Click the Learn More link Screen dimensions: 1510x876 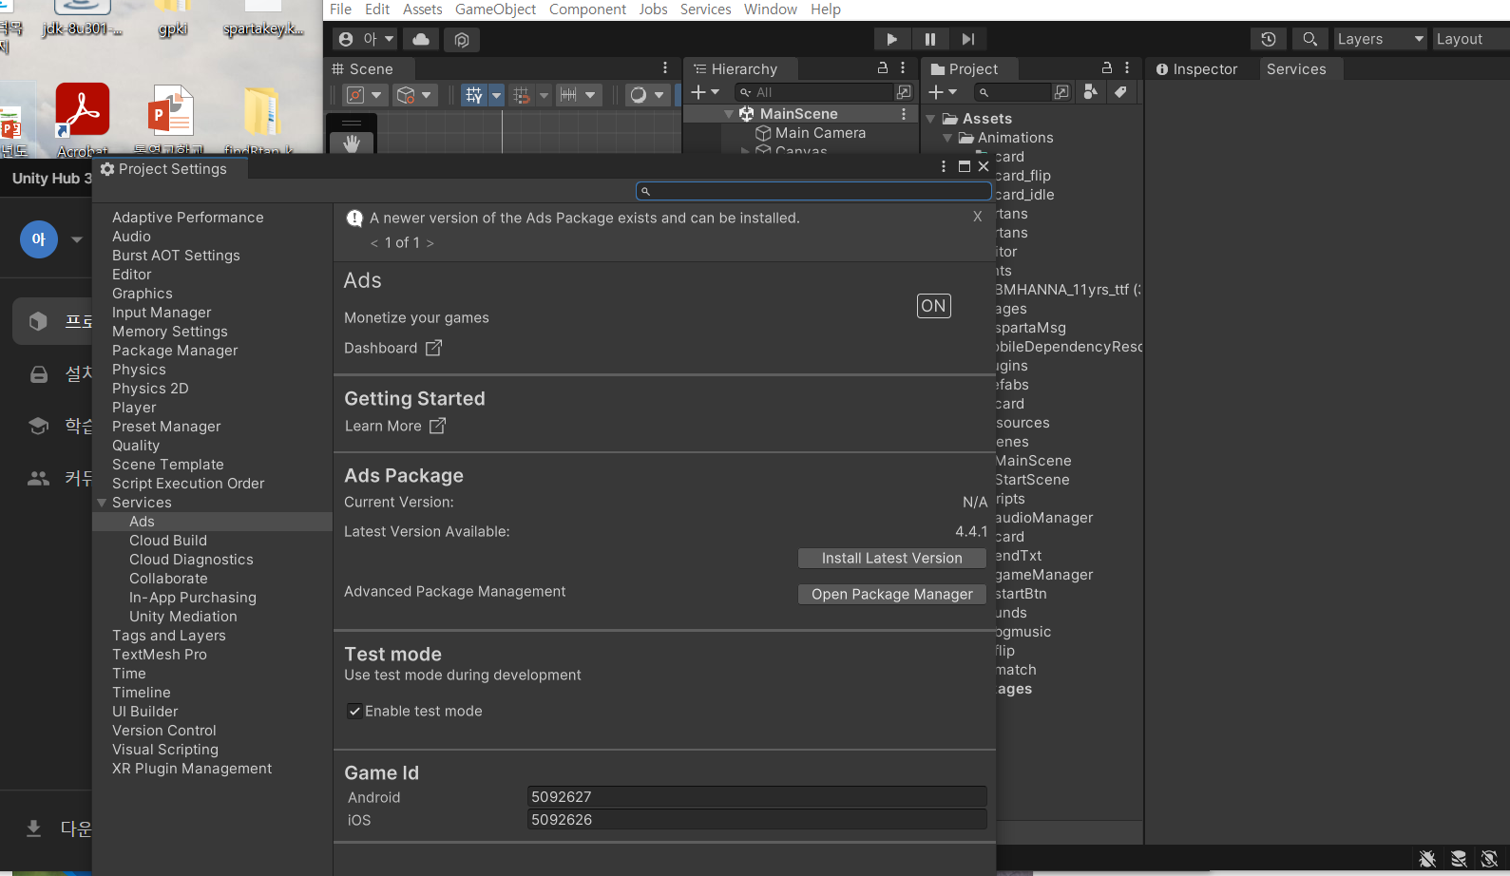coord(394,426)
